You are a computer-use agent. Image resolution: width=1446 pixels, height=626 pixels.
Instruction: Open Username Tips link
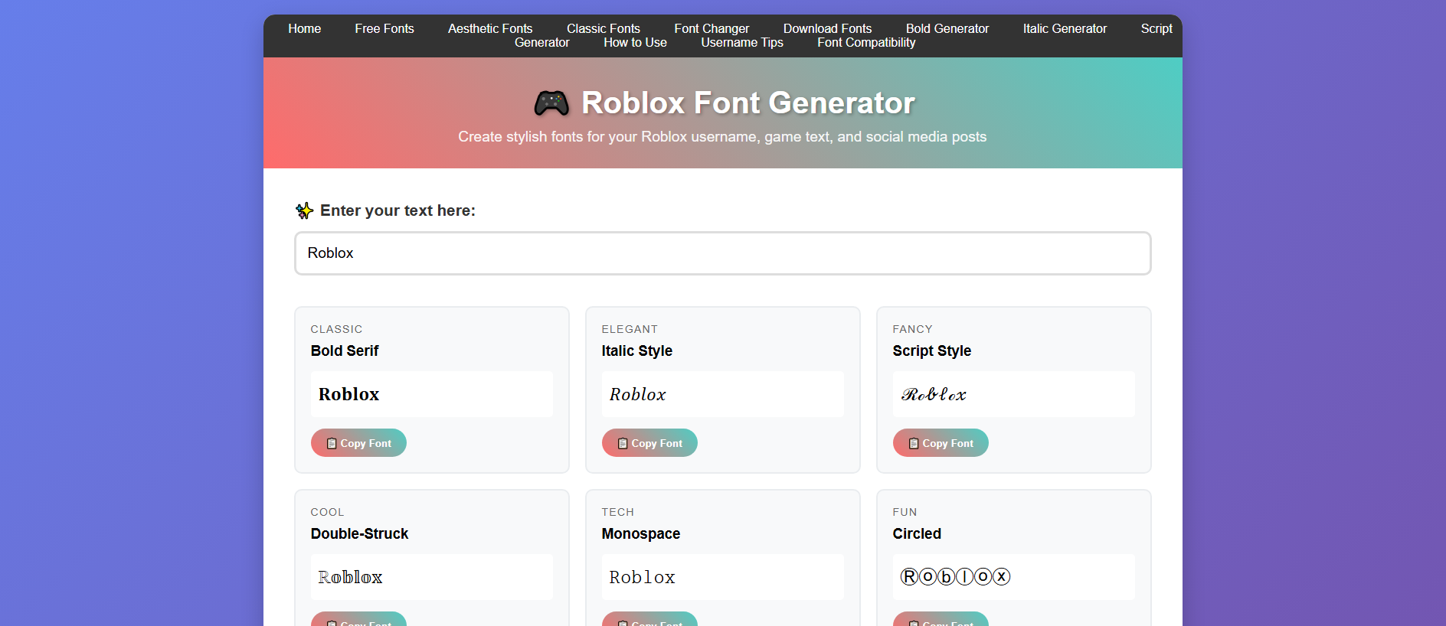(742, 43)
